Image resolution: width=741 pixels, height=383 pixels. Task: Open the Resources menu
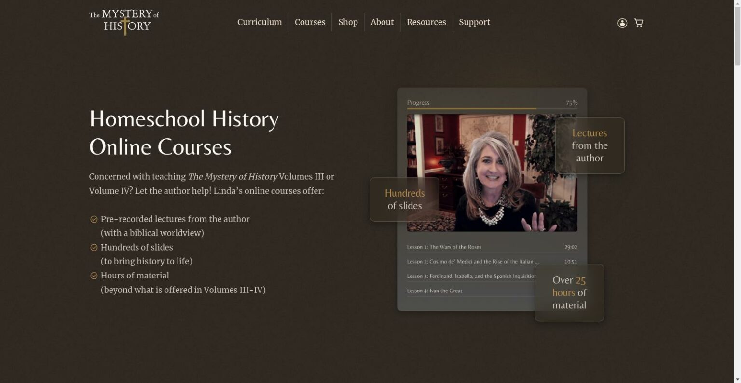click(426, 22)
